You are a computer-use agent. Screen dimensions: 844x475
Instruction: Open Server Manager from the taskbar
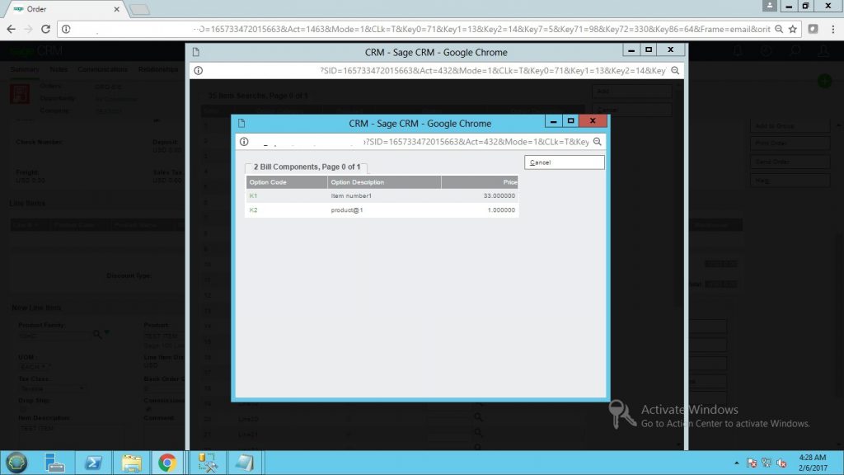[x=54, y=463]
